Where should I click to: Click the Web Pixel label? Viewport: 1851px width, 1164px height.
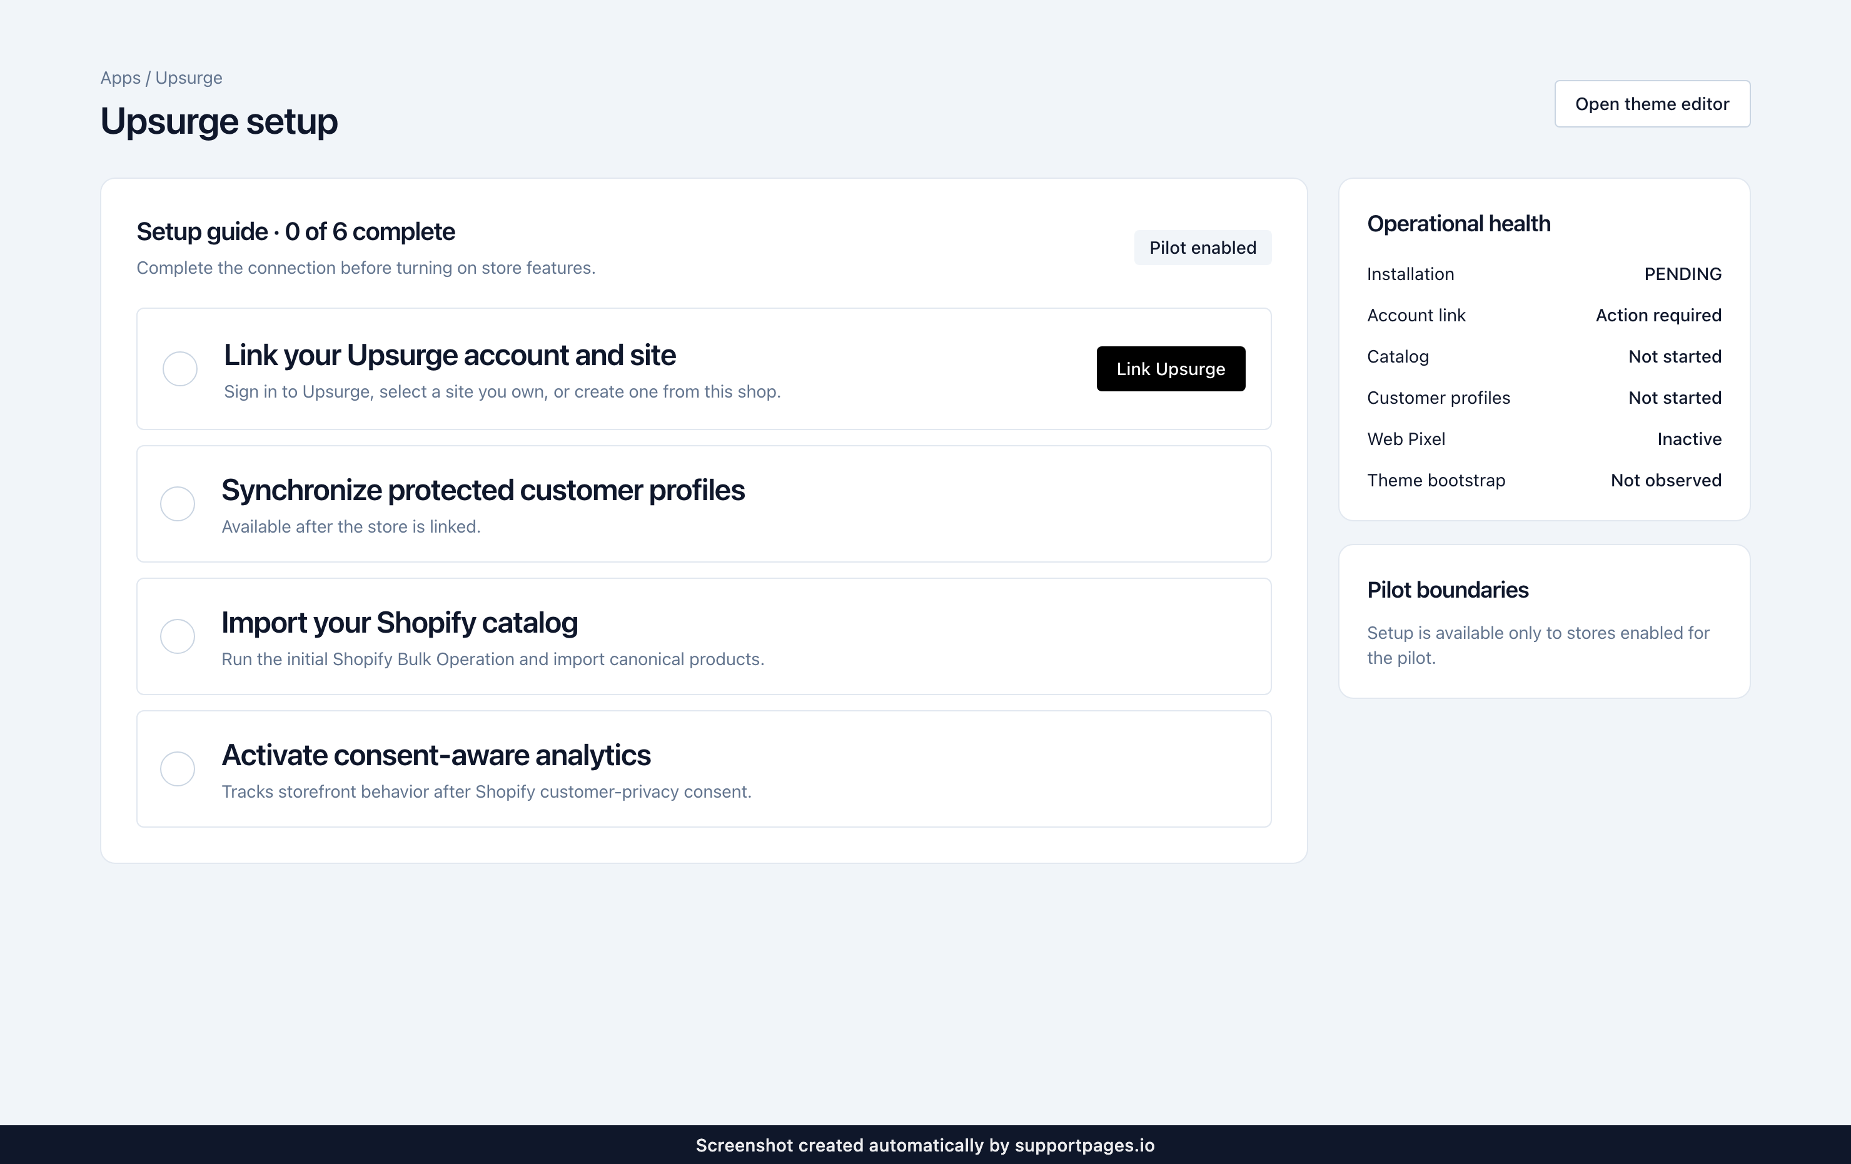pos(1406,439)
